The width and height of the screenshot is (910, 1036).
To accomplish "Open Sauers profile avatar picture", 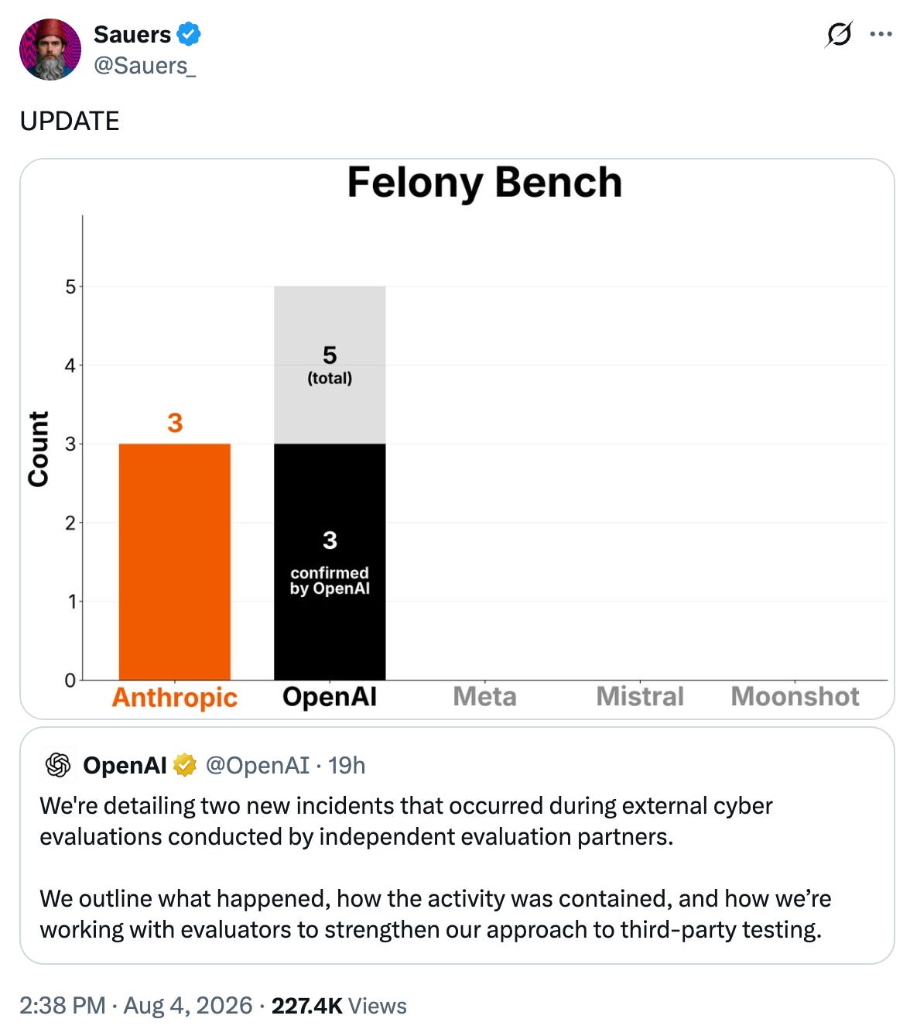I will (x=50, y=50).
